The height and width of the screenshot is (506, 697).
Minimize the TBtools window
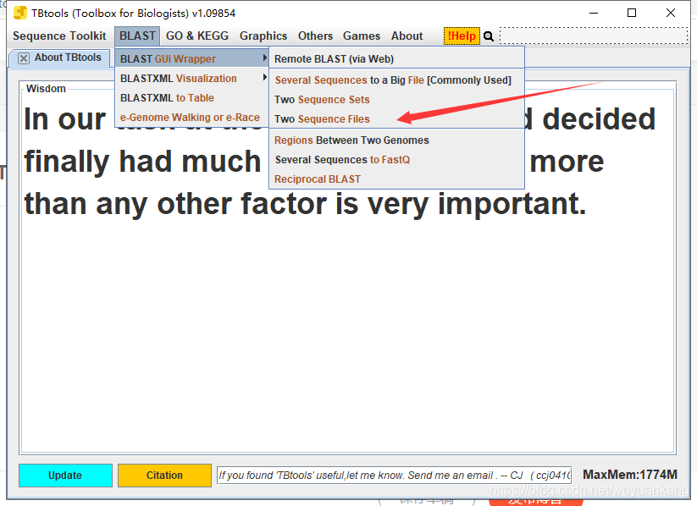click(594, 13)
